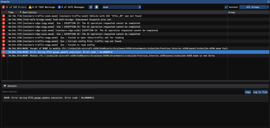Click the copy log clipboard icon
The image size is (270, 128).
point(96,7)
